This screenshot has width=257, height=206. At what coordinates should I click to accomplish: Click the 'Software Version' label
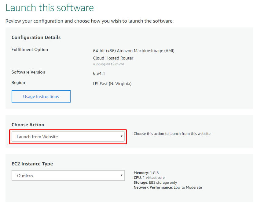[x=28, y=72]
